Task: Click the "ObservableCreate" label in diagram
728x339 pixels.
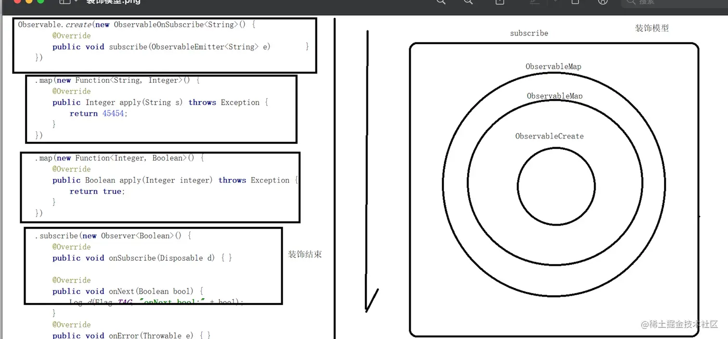Action: 549,136
